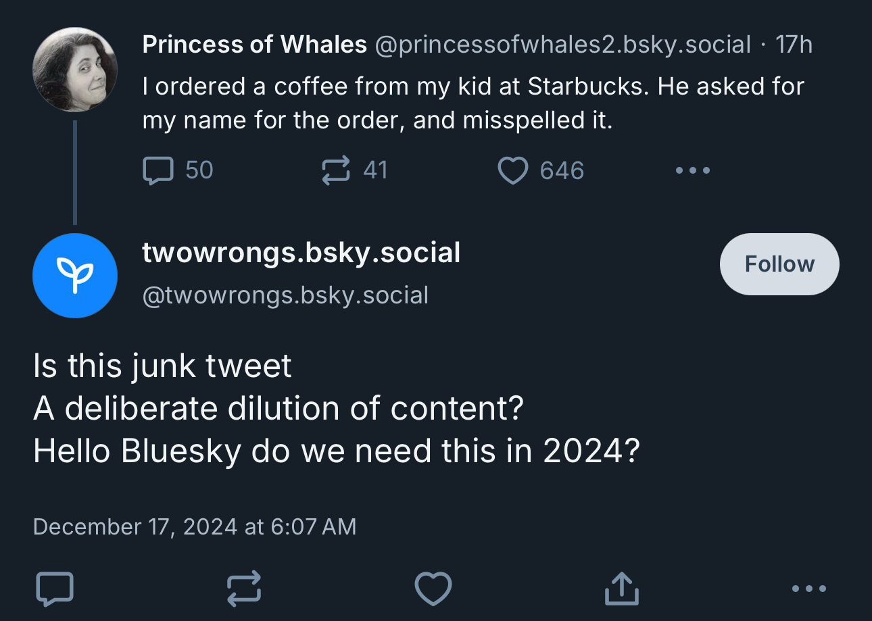Share the twowrongs post
Screen dimensions: 872x621
click(621, 589)
